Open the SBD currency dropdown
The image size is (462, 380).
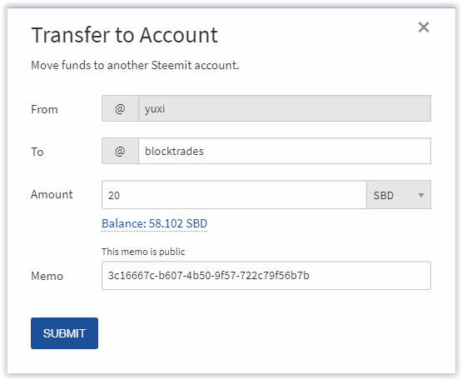399,195
